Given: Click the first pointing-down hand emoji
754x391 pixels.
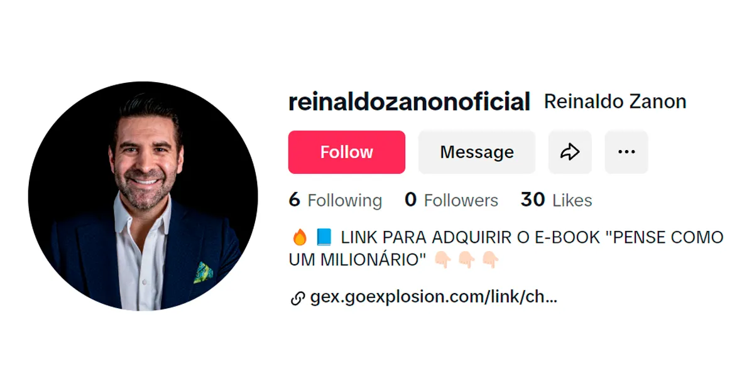Looking at the screenshot, I should [x=443, y=259].
